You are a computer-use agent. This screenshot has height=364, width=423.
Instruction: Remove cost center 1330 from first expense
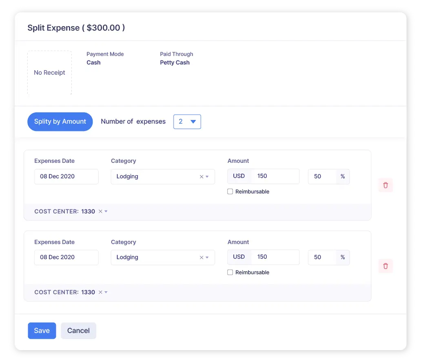(100, 211)
